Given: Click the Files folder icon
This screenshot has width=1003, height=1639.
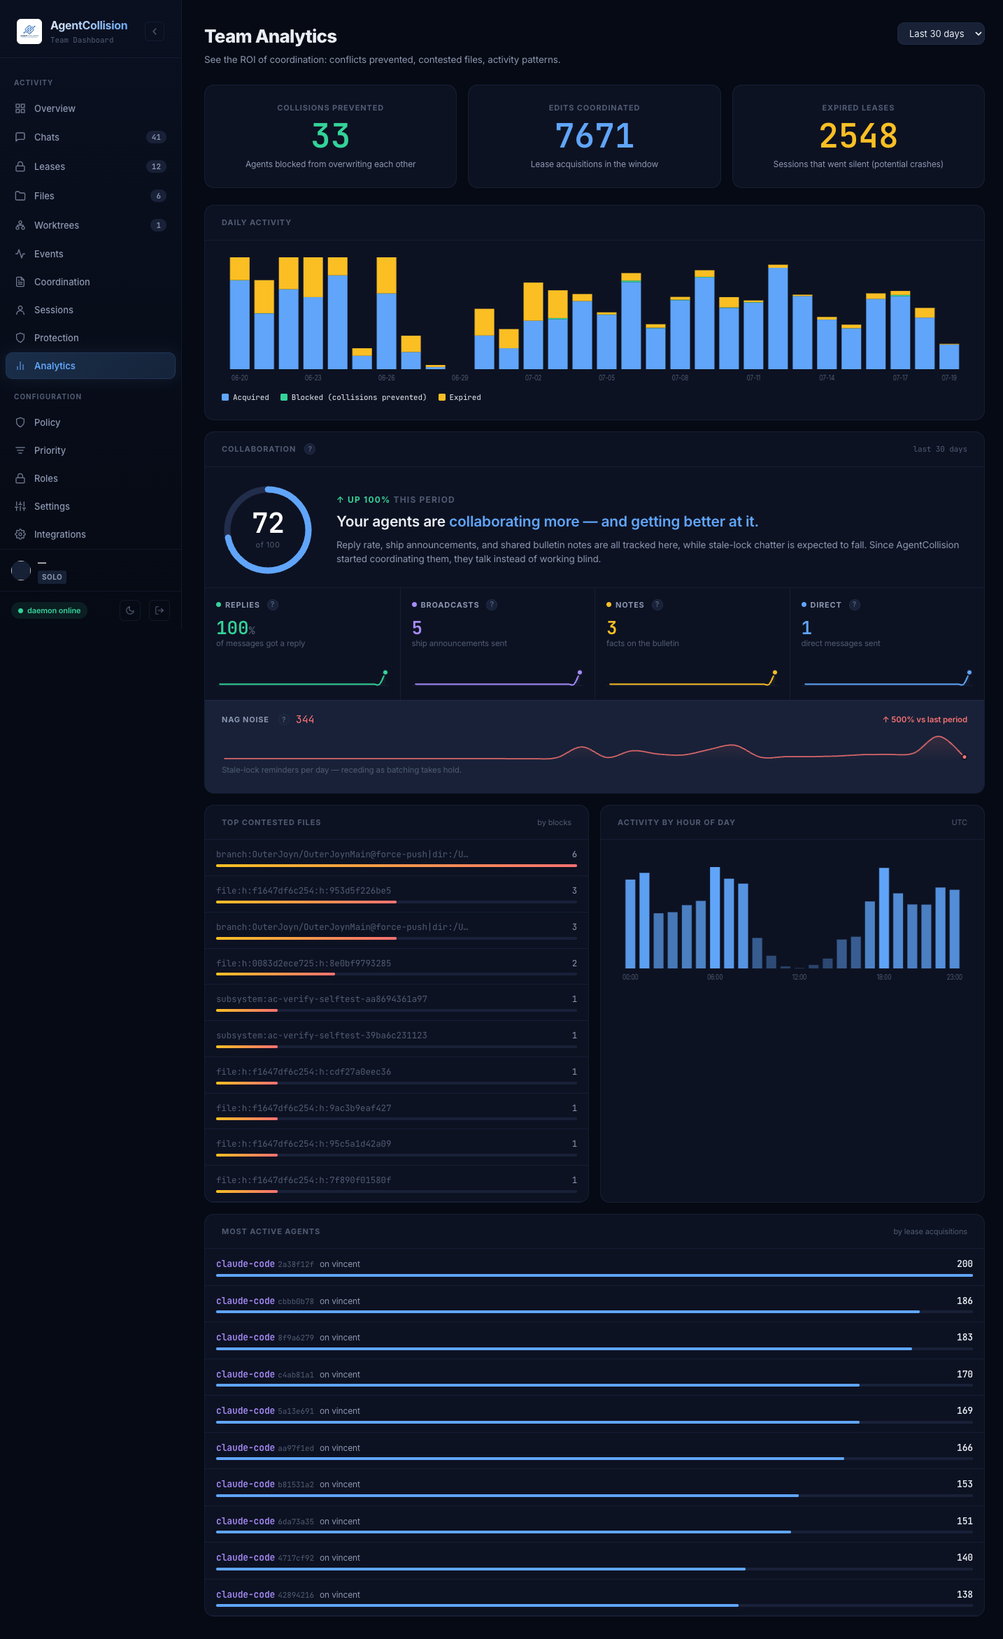Looking at the screenshot, I should [x=20, y=196].
